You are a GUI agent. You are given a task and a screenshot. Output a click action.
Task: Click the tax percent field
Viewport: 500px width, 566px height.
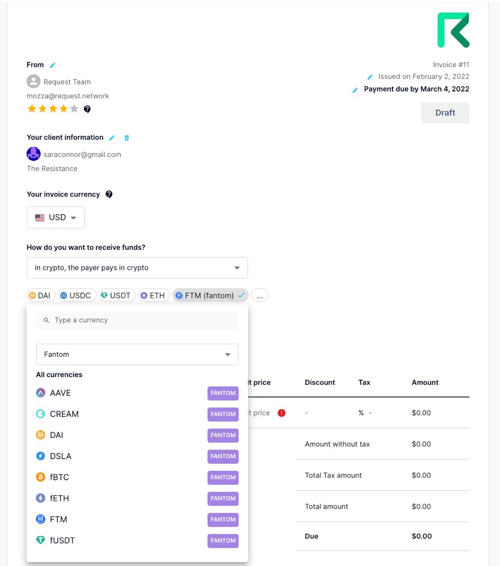[365, 413]
